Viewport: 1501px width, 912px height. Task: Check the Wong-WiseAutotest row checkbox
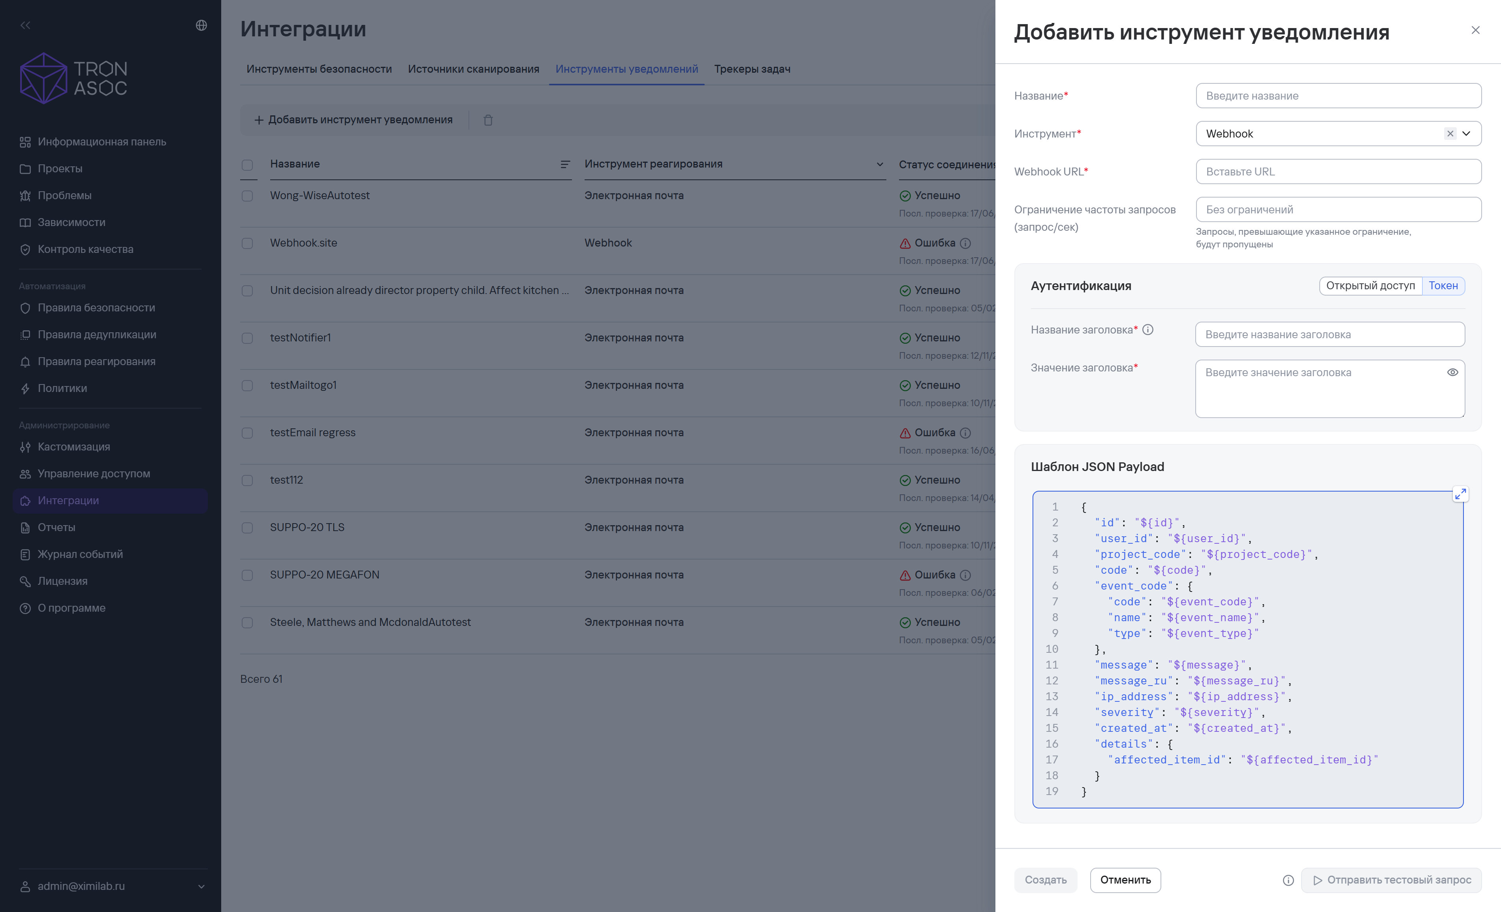click(x=247, y=196)
